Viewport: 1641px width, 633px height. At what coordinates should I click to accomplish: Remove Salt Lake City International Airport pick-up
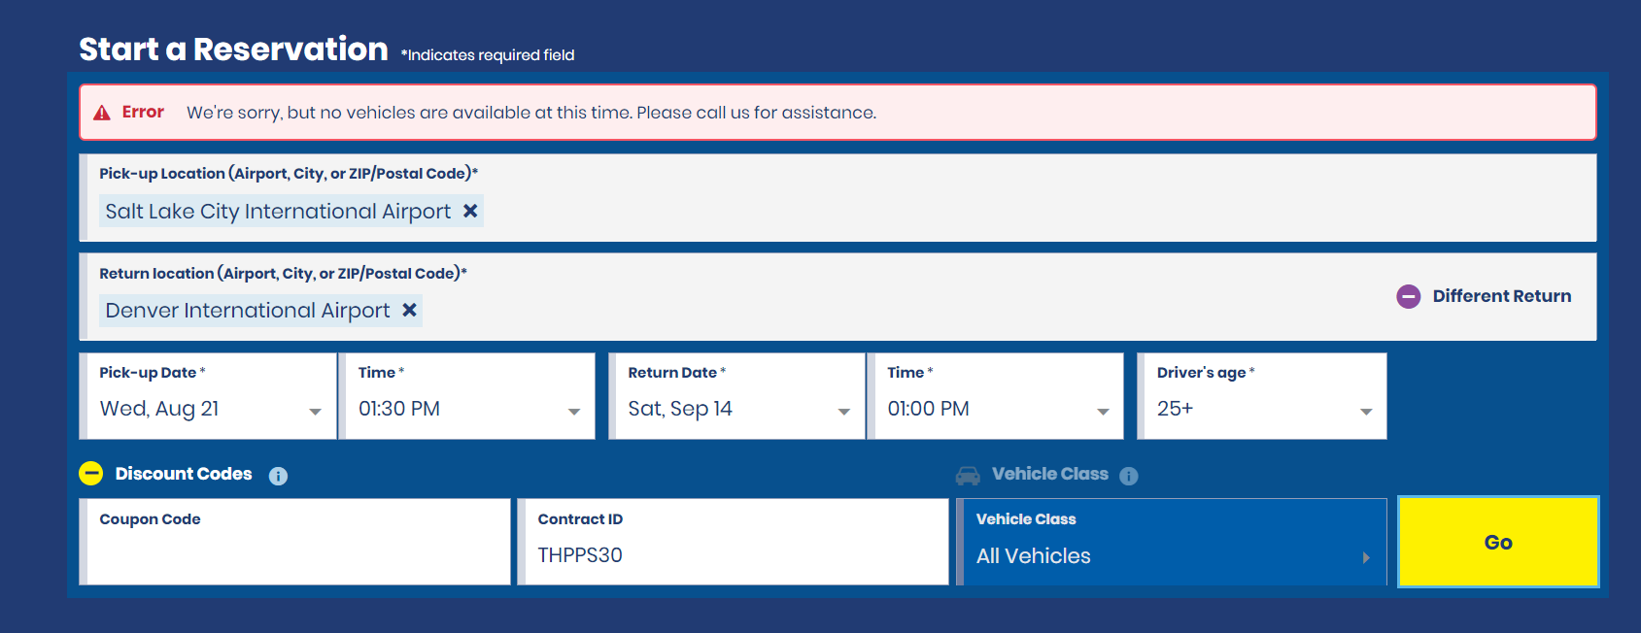(x=470, y=211)
